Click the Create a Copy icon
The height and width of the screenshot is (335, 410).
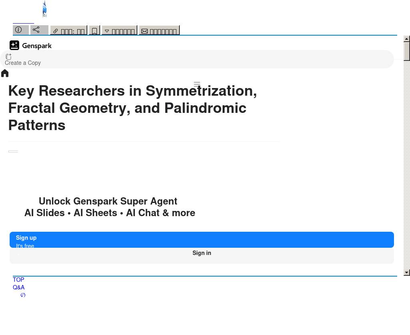pyautogui.click(x=8, y=57)
